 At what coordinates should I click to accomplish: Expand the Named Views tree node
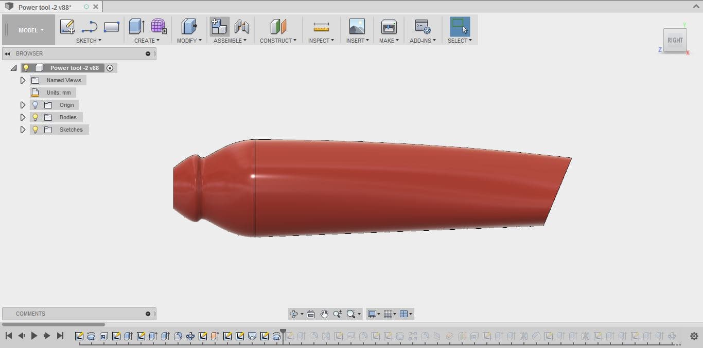coord(23,80)
